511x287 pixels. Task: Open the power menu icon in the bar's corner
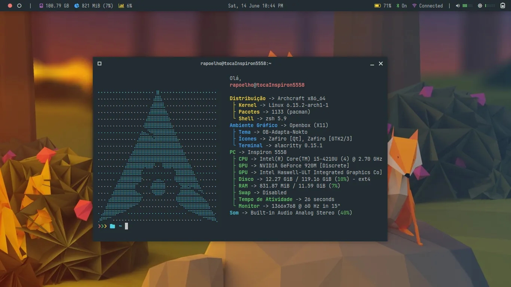(503, 6)
